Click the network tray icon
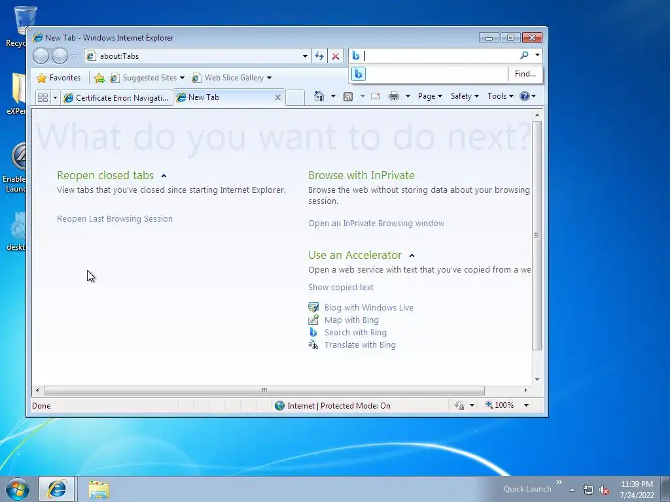 [588, 490]
